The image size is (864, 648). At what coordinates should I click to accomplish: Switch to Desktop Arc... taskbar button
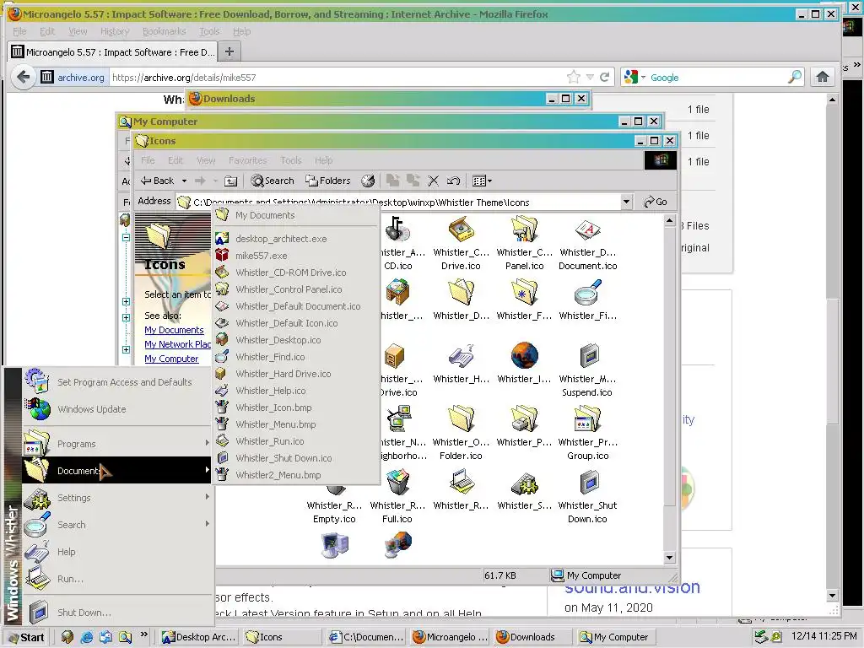[199, 637]
